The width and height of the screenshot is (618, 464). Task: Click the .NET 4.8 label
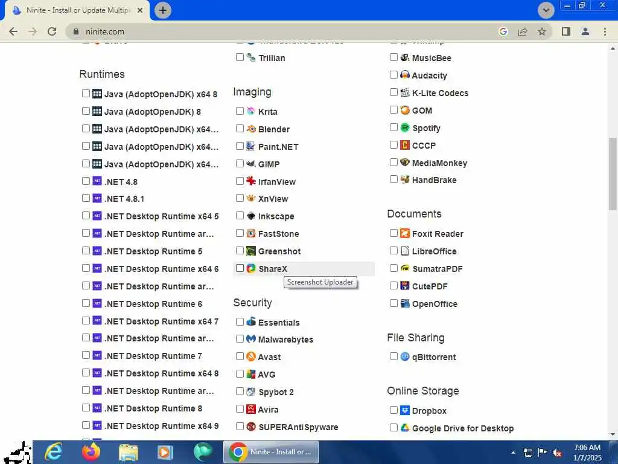(x=121, y=181)
